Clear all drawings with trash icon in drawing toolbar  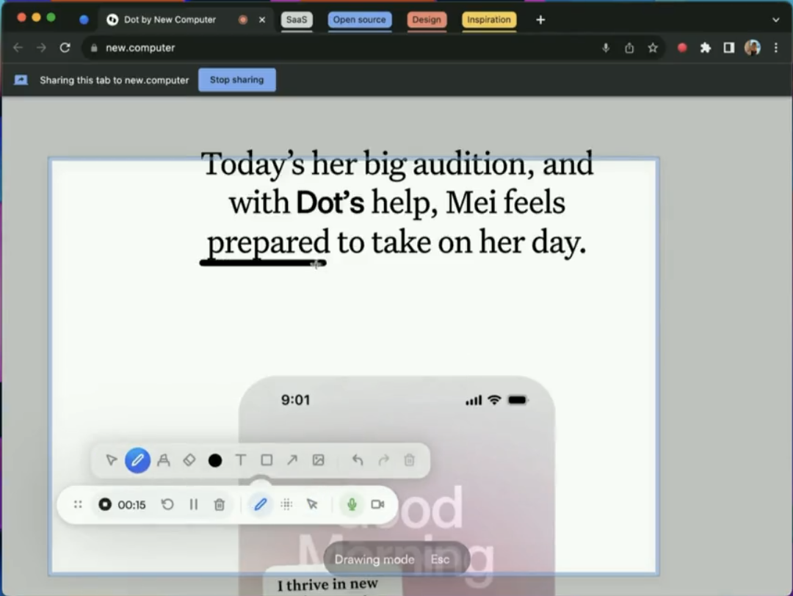pos(409,460)
